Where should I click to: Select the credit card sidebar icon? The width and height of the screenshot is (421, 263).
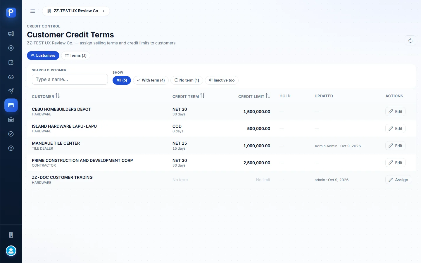pos(11,105)
